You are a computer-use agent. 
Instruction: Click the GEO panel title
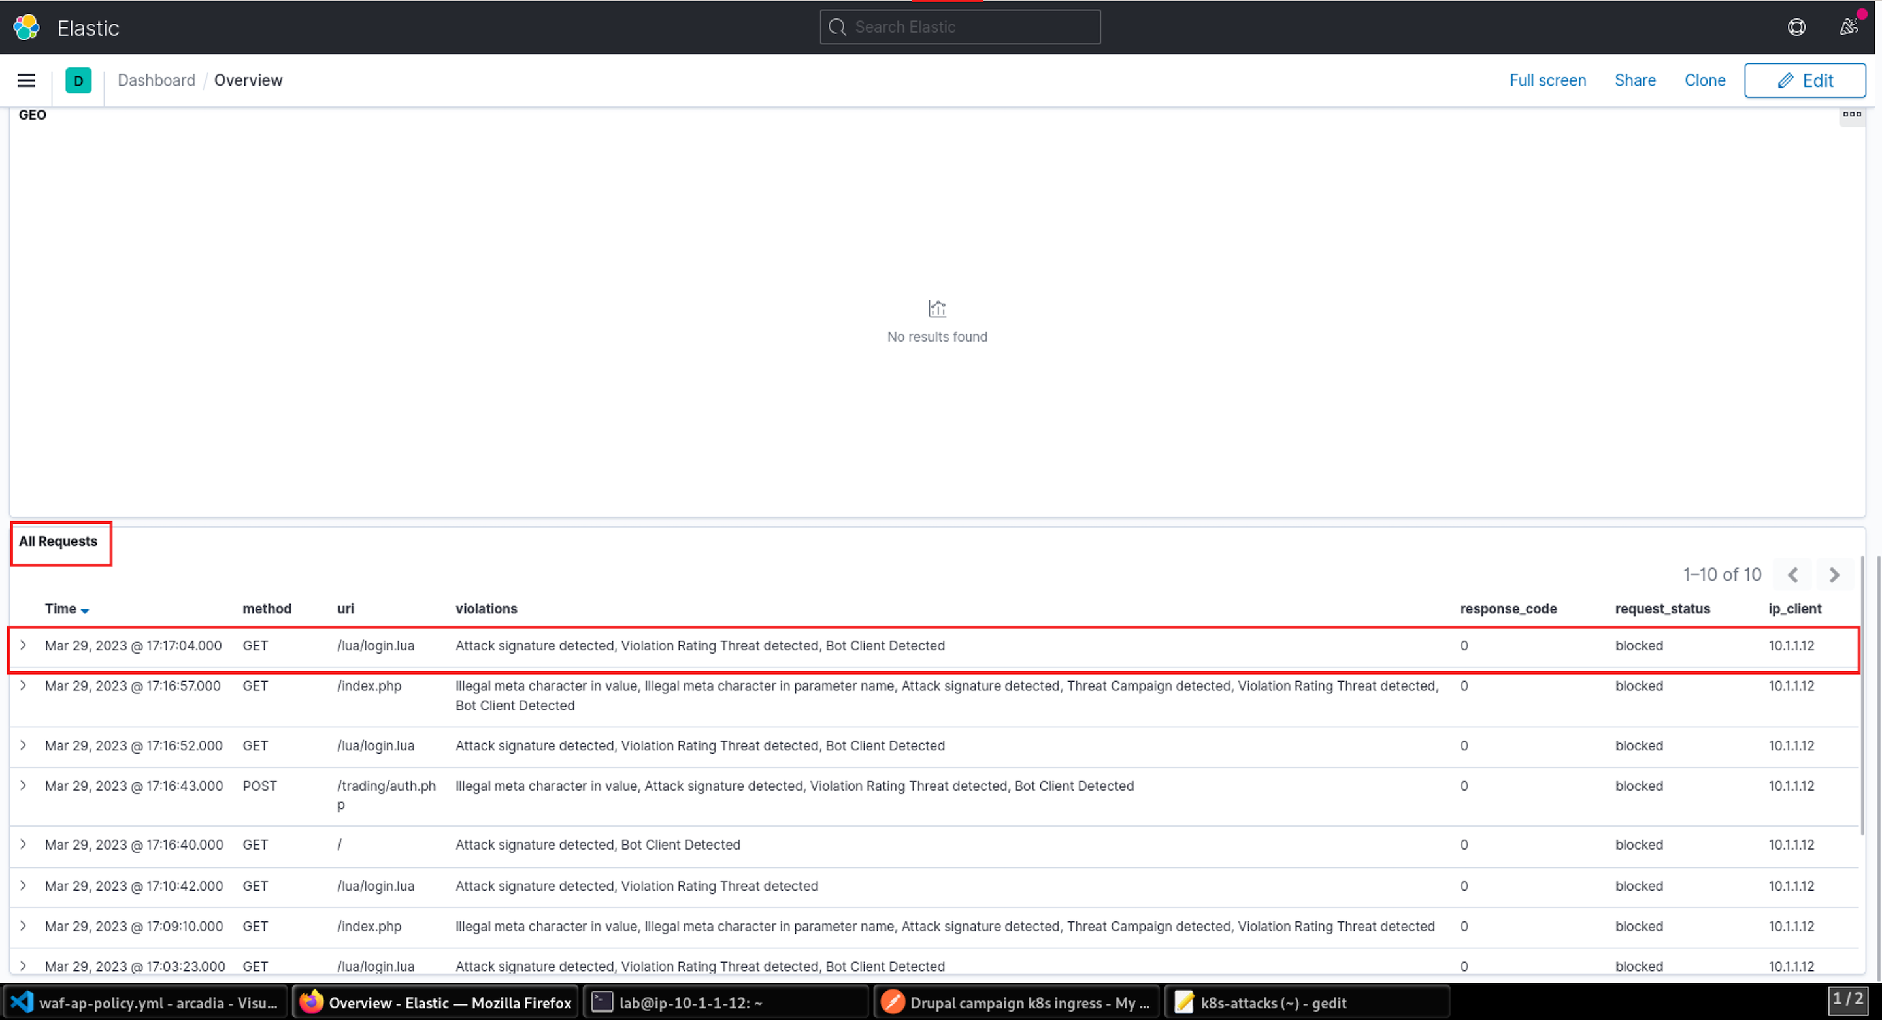click(x=32, y=115)
